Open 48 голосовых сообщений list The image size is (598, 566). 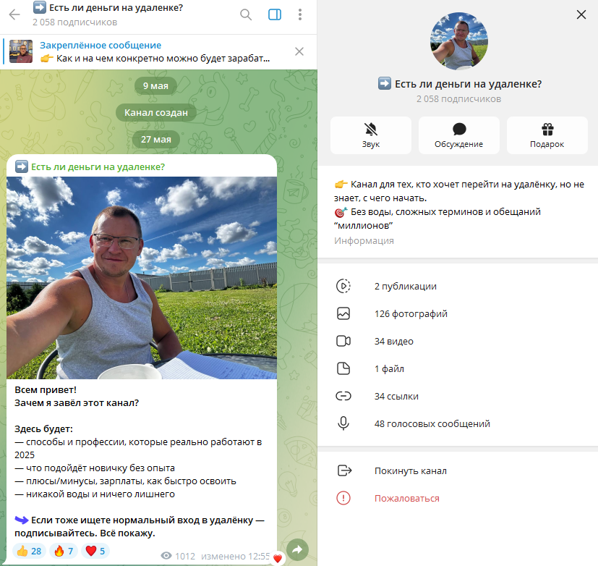(432, 423)
